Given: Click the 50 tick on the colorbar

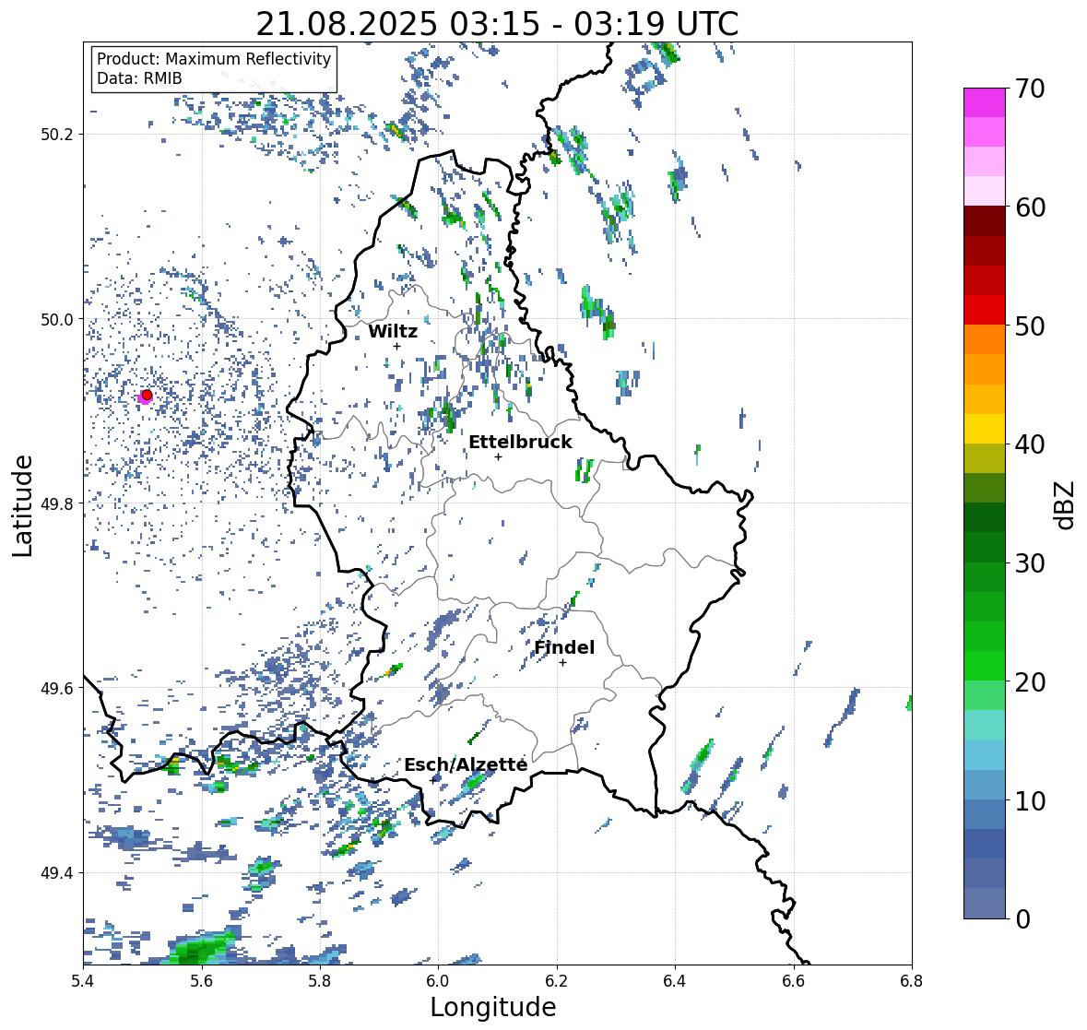Looking at the screenshot, I should 1030,326.
